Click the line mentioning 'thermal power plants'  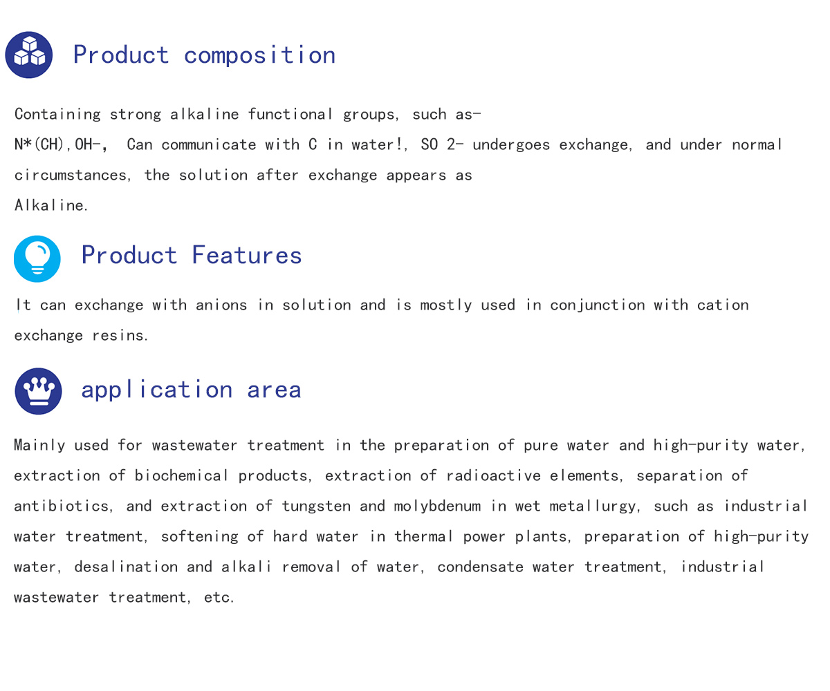pyautogui.click(x=411, y=536)
